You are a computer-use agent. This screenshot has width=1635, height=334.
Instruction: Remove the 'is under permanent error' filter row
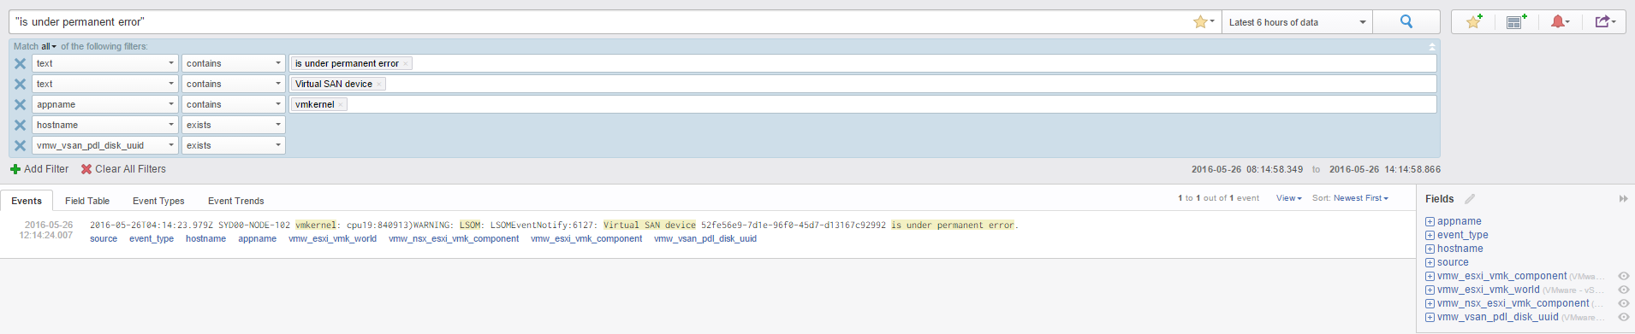pos(20,63)
